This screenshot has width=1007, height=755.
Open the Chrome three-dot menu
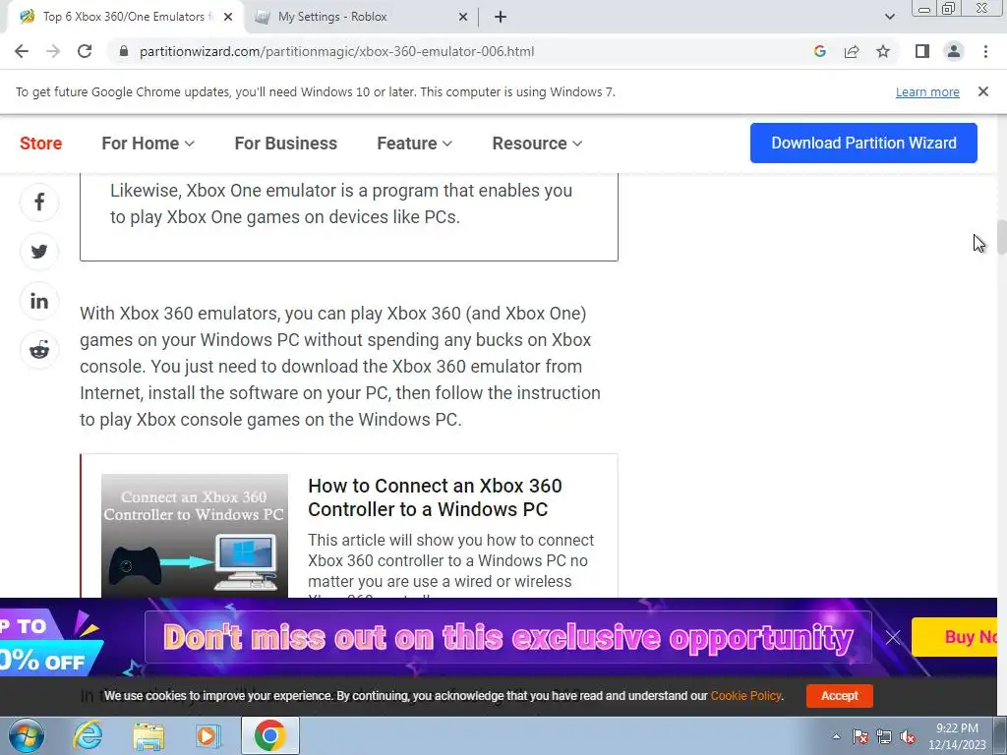click(x=985, y=51)
